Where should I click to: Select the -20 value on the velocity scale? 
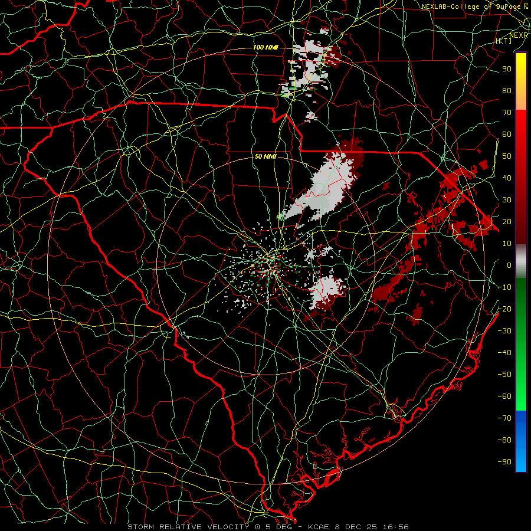[x=504, y=309]
